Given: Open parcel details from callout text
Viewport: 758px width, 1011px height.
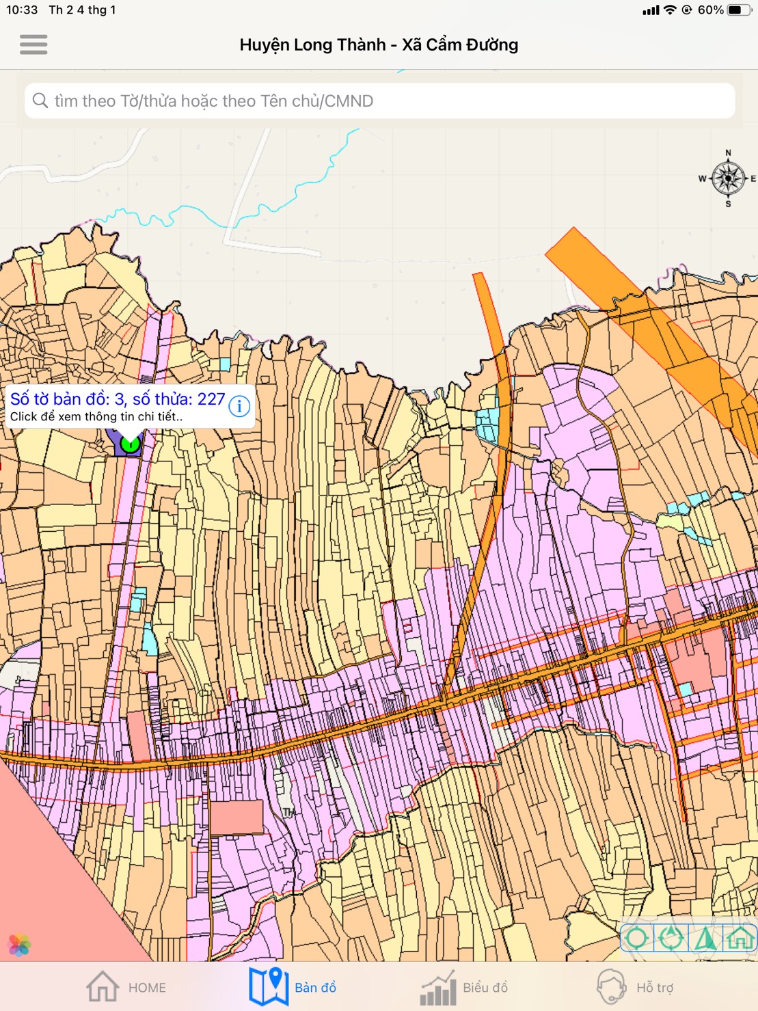Looking at the screenshot, I should 117,399.
